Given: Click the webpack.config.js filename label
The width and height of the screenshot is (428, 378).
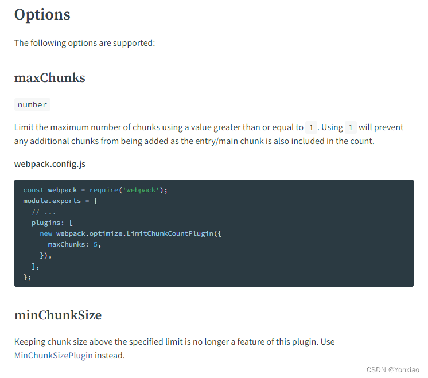Looking at the screenshot, I should [50, 164].
